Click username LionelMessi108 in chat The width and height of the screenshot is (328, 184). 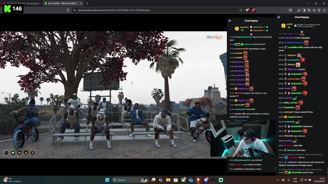(x=295, y=47)
